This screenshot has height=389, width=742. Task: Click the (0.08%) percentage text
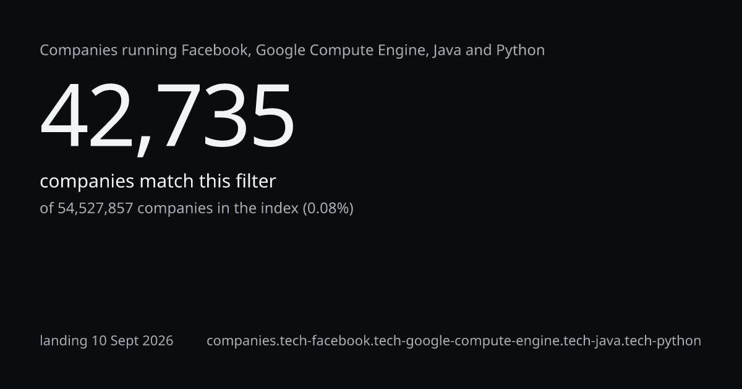pyautogui.click(x=328, y=209)
